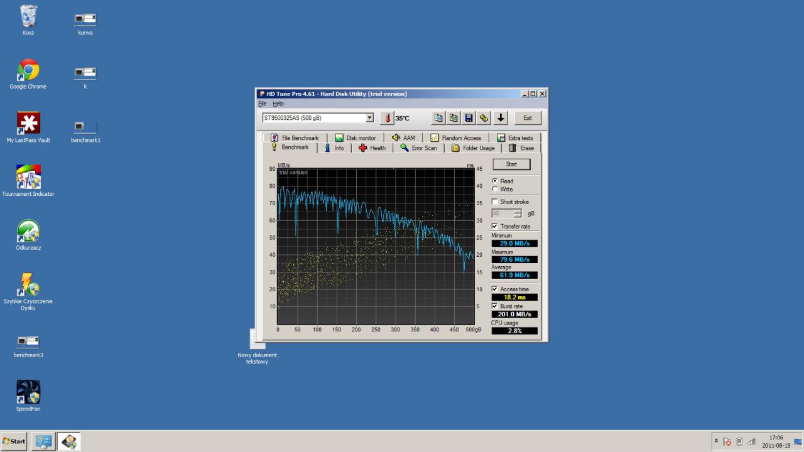
Task: Open the Help menu
Action: pyautogui.click(x=278, y=104)
